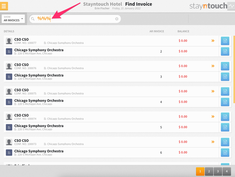Screen dimensions: 235x177
Task: Open the invoice document for AR invoice 2
Action: pyautogui.click(x=225, y=51)
